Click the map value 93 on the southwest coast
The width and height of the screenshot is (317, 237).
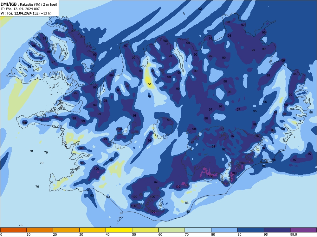[x=92, y=196]
